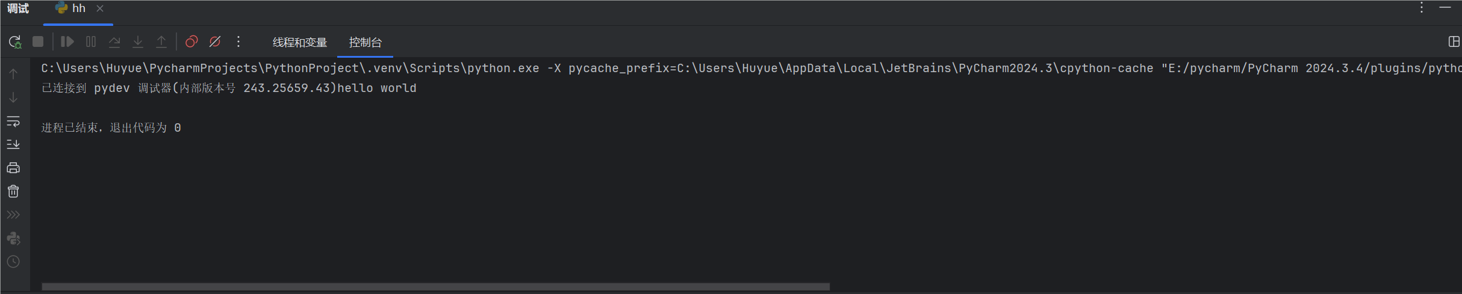Print the console output
This screenshot has height=294, width=1462.
13,168
